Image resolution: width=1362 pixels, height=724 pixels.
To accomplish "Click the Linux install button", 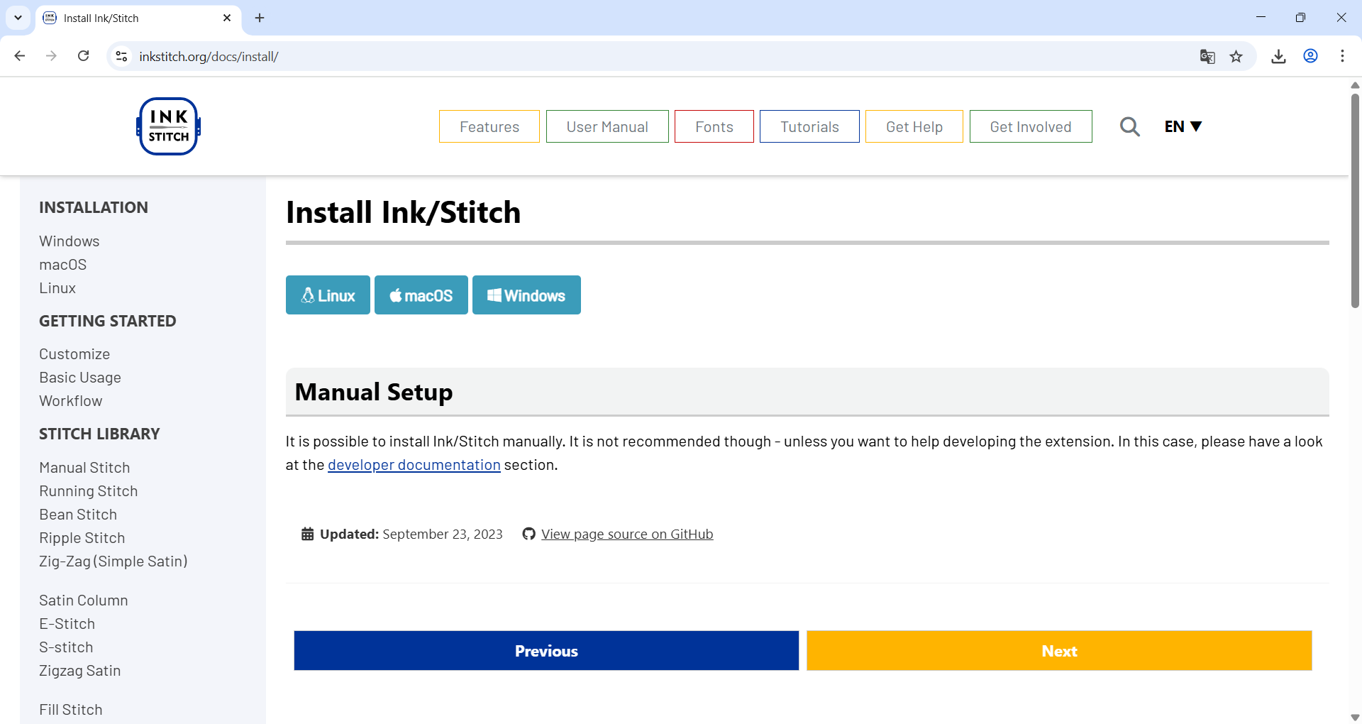I will 328,295.
